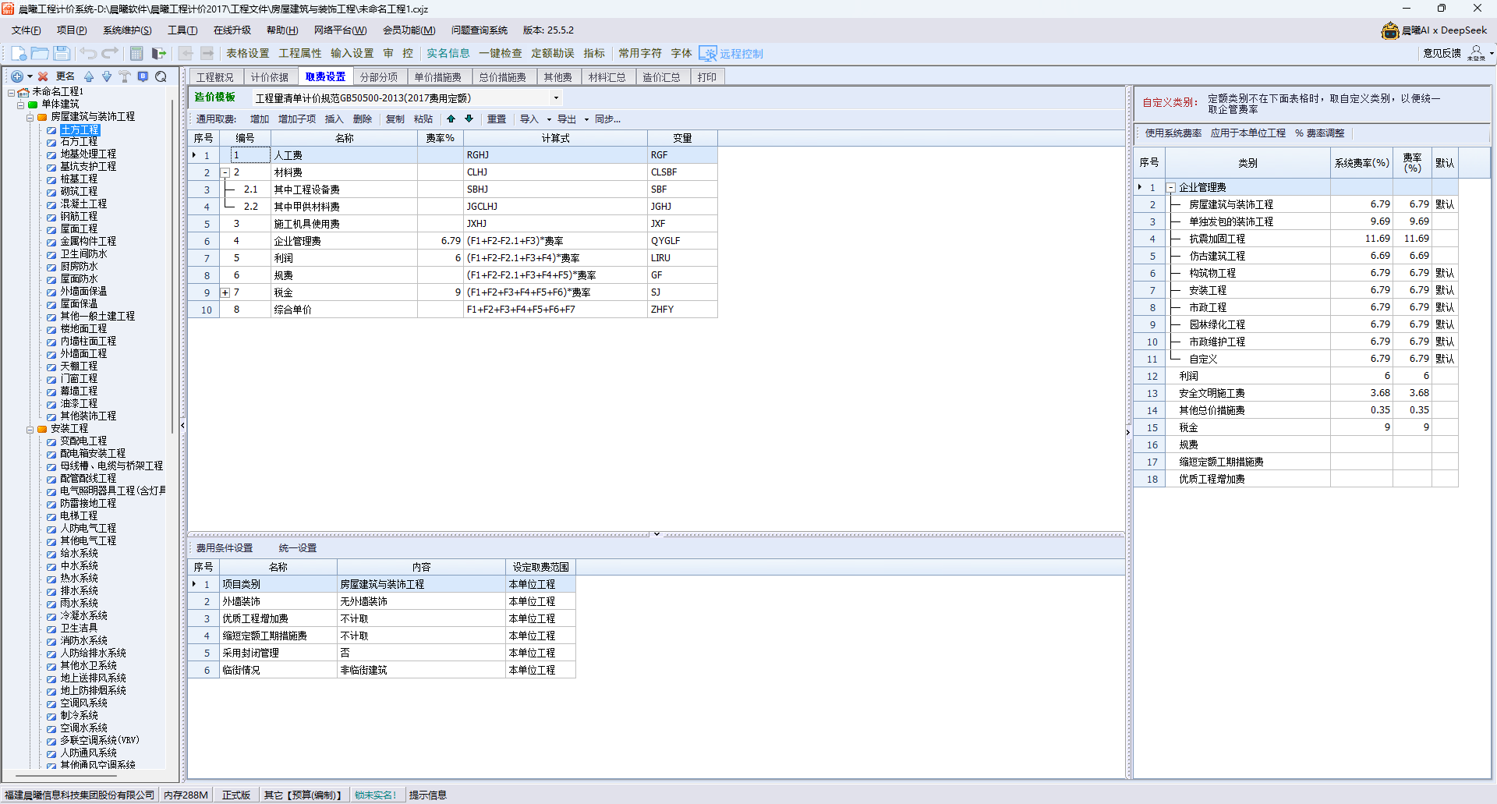Switch to 单价措施费 tab
The image size is (1497, 804).
(x=438, y=77)
